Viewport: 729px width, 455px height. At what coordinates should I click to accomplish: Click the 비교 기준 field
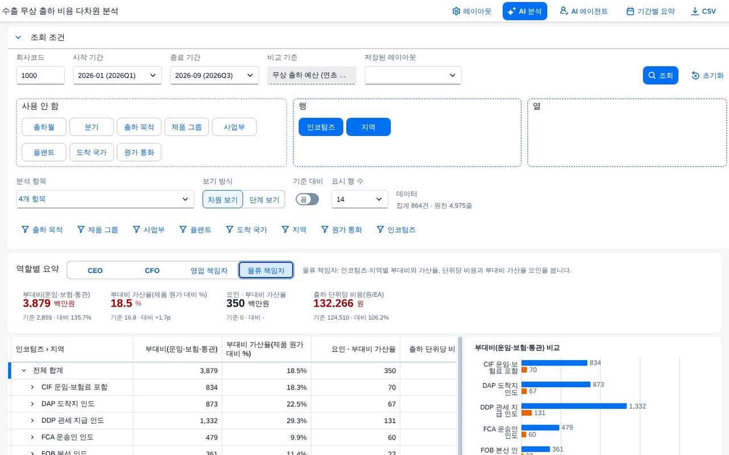pos(312,75)
